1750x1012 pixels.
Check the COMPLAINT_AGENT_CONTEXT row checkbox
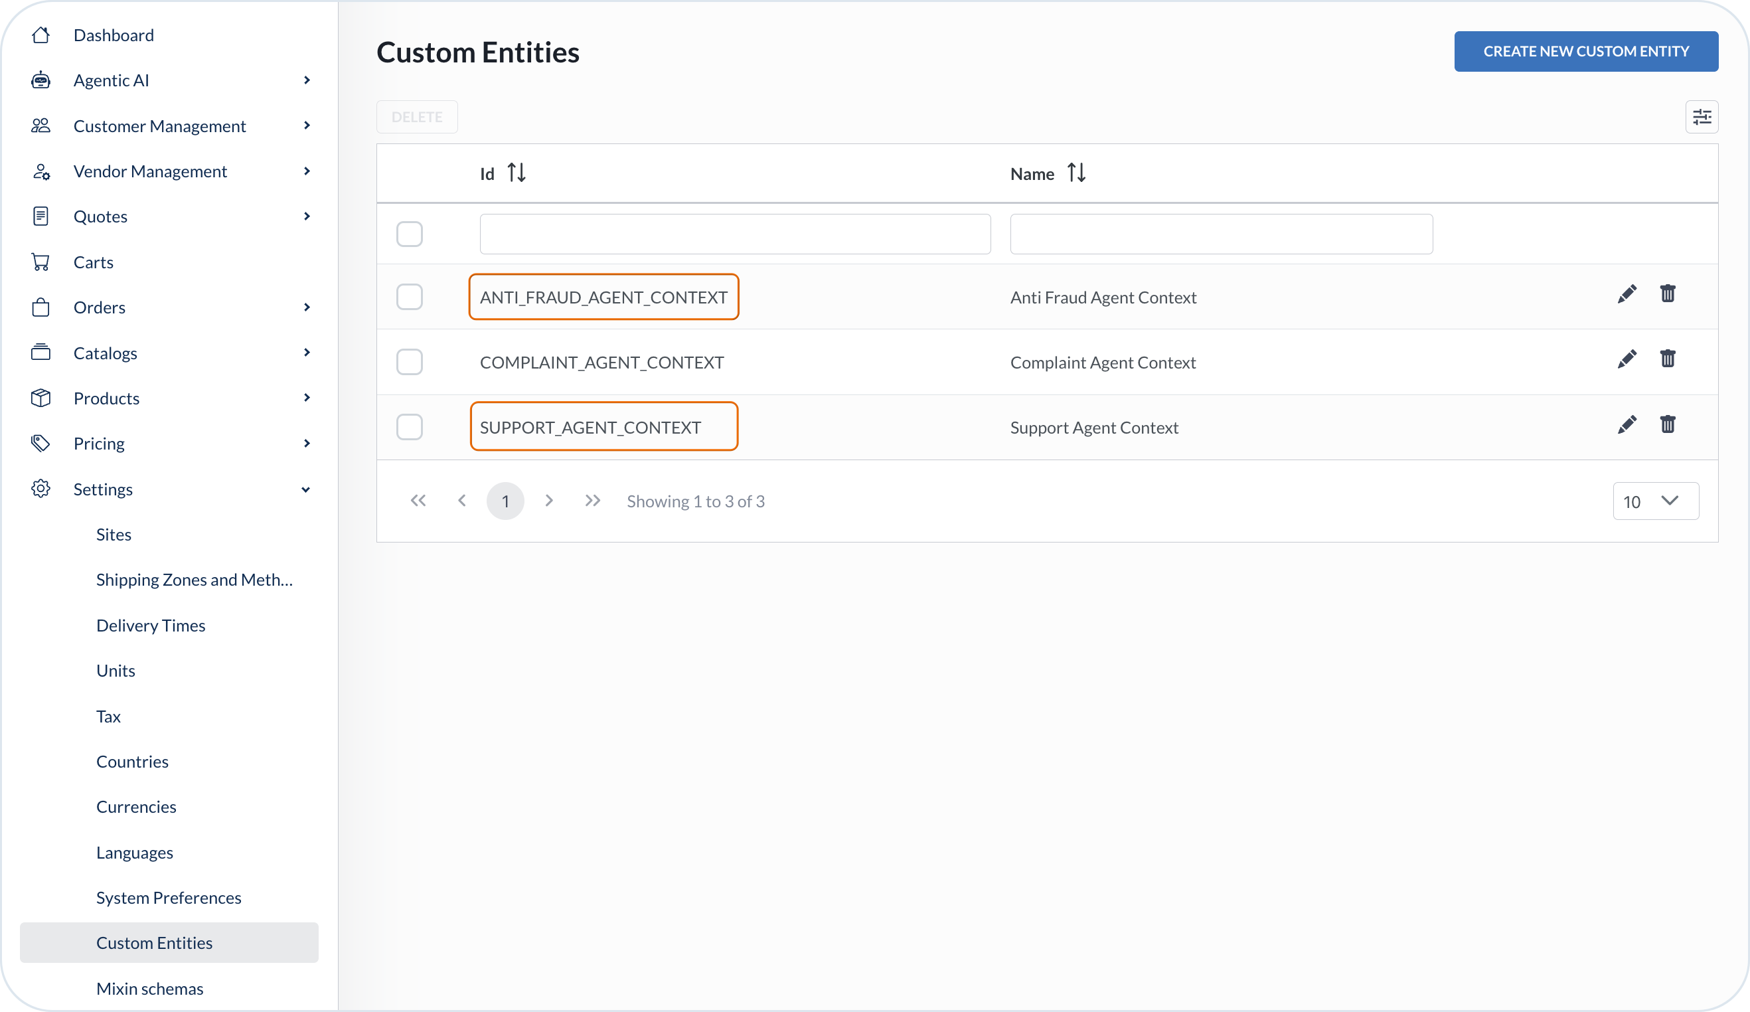pyautogui.click(x=410, y=362)
